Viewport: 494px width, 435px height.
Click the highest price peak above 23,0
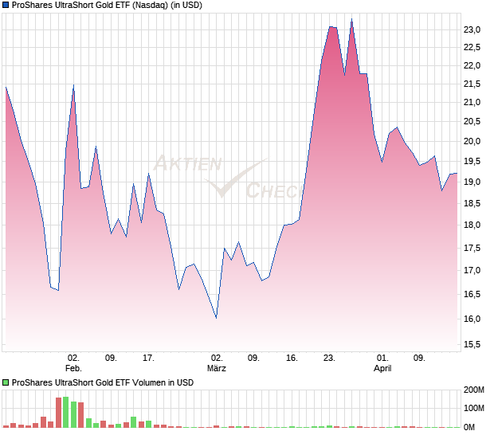(x=351, y=21)
